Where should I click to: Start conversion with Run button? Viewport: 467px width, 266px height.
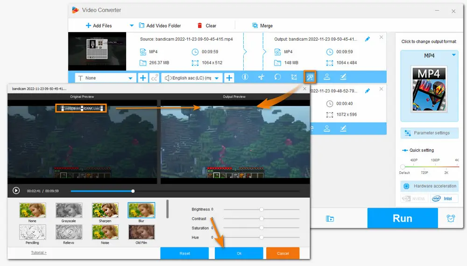(403, 218)
